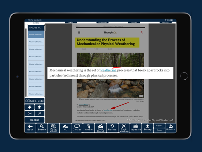Open the Upload tab
The image size is (202, 152).
click(134, 22)
